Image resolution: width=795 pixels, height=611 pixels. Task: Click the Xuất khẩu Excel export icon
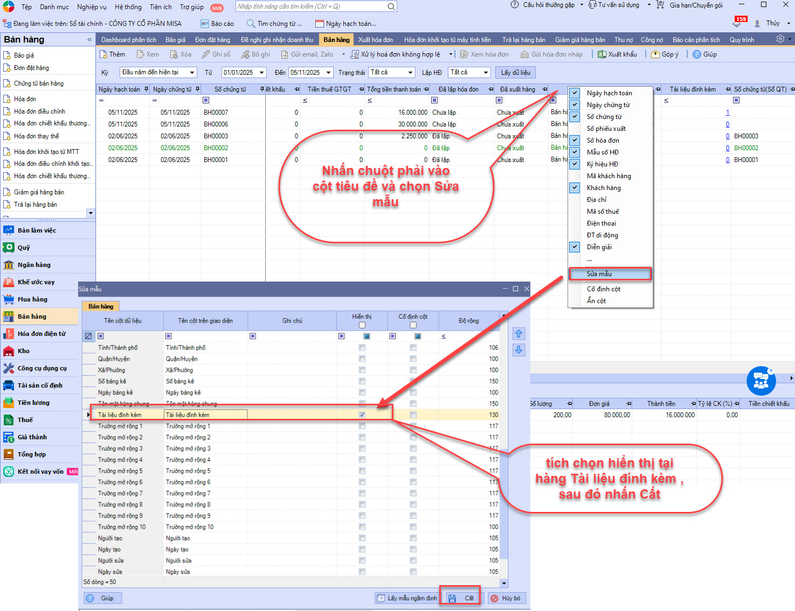[x=602, y=54]
